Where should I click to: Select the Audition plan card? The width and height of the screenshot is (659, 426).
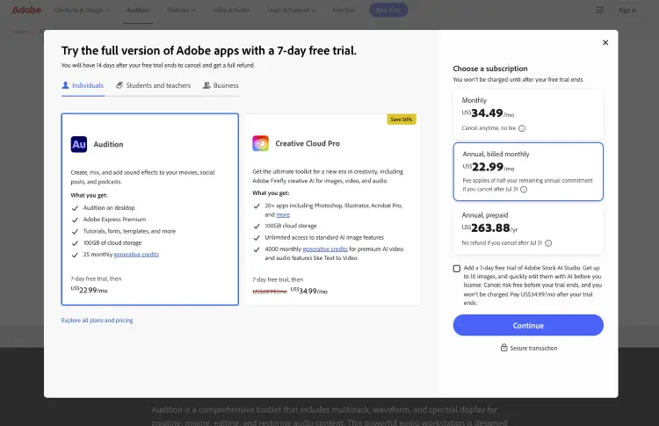149,209
